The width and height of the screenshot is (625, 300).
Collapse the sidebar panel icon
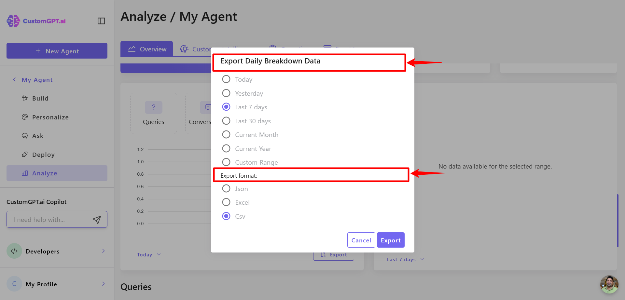pyautogui.click(x=101, y=21)
